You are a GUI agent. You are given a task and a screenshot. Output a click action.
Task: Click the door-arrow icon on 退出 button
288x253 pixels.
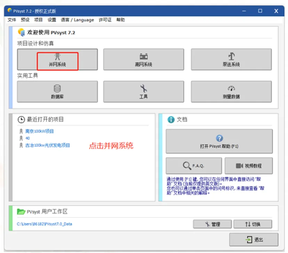click(x=249, y=239)
